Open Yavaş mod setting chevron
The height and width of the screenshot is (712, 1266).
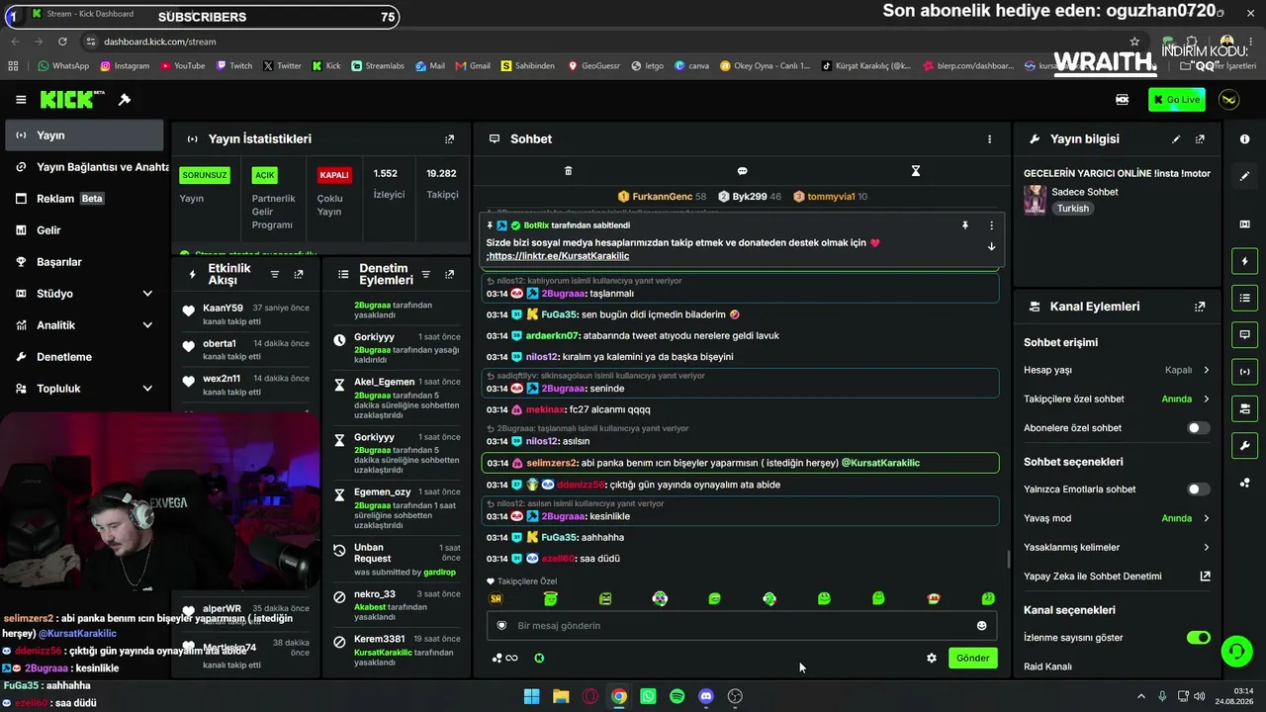tap(1206, 518)
